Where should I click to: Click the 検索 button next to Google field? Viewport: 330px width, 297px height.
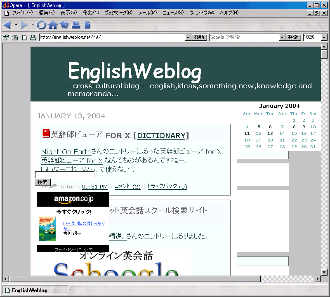pos(293,37)
